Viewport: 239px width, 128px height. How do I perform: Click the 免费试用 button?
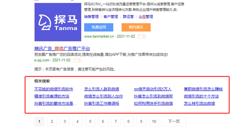[99, 28]
